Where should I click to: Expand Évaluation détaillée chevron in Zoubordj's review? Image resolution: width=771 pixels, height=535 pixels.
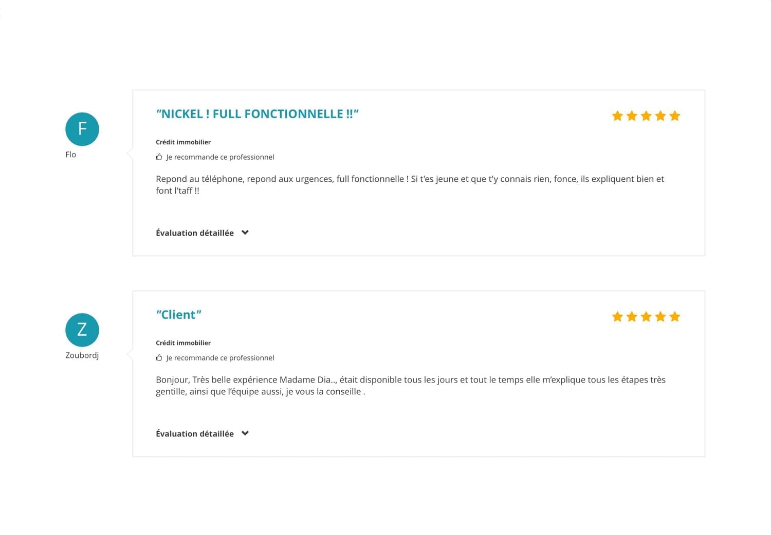click(245, 433)
